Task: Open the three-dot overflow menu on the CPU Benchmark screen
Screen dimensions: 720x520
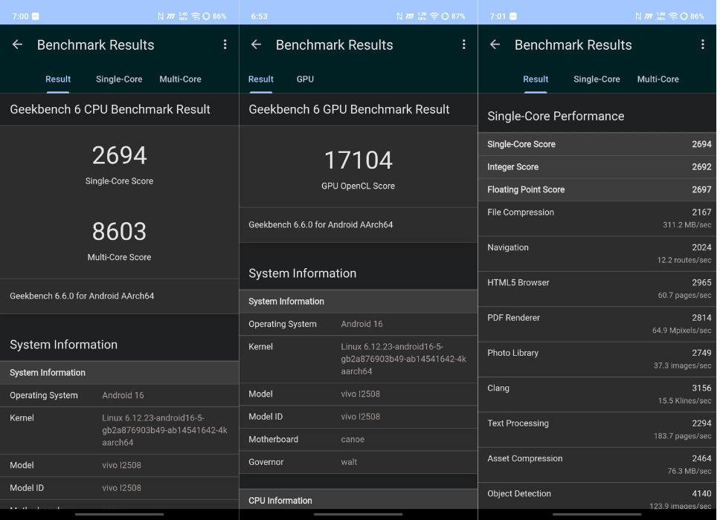Action: point(225,45)
